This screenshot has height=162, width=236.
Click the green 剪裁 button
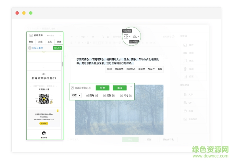tap(103, 88)
